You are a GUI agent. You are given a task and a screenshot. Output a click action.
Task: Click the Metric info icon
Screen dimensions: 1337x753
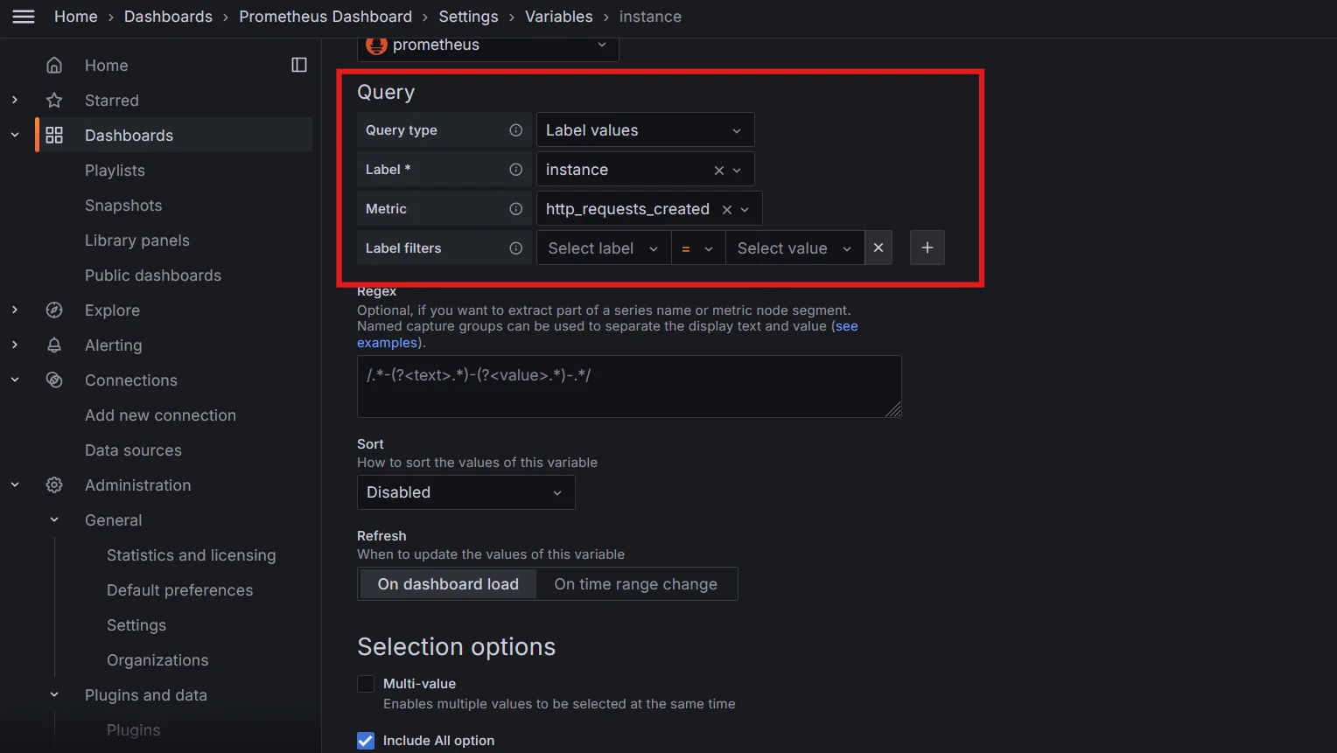click(x=516, y=209)
